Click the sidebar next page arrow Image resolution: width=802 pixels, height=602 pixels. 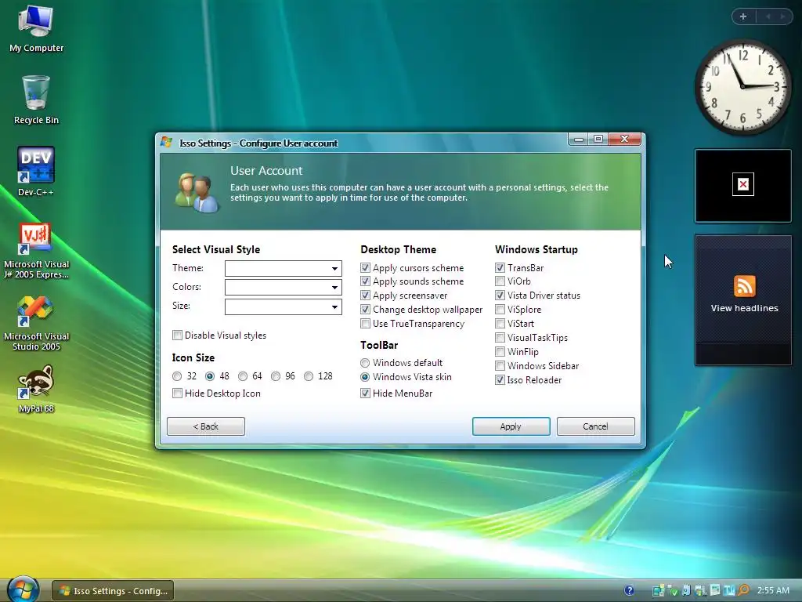pos(782,16)
